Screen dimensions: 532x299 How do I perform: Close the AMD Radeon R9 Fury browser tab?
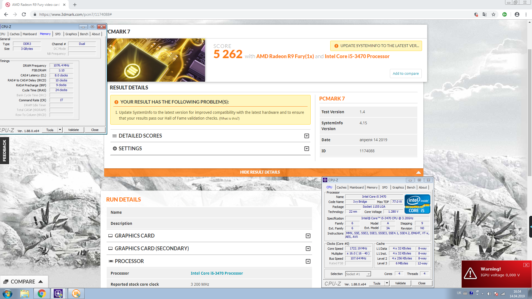click(x=64, y=5)
